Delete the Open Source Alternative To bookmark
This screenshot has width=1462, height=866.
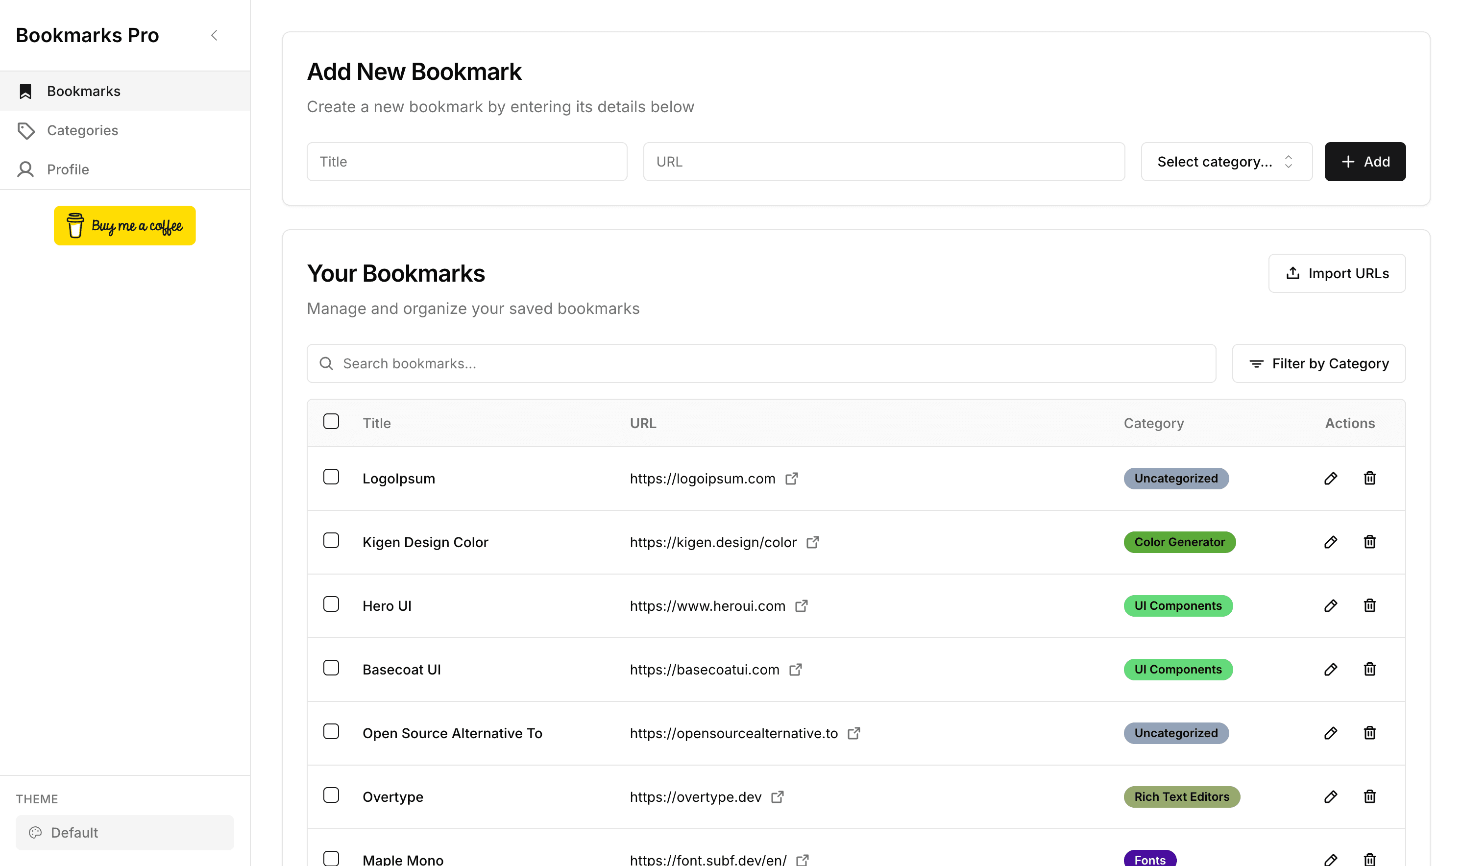[x=1369, y=733]
